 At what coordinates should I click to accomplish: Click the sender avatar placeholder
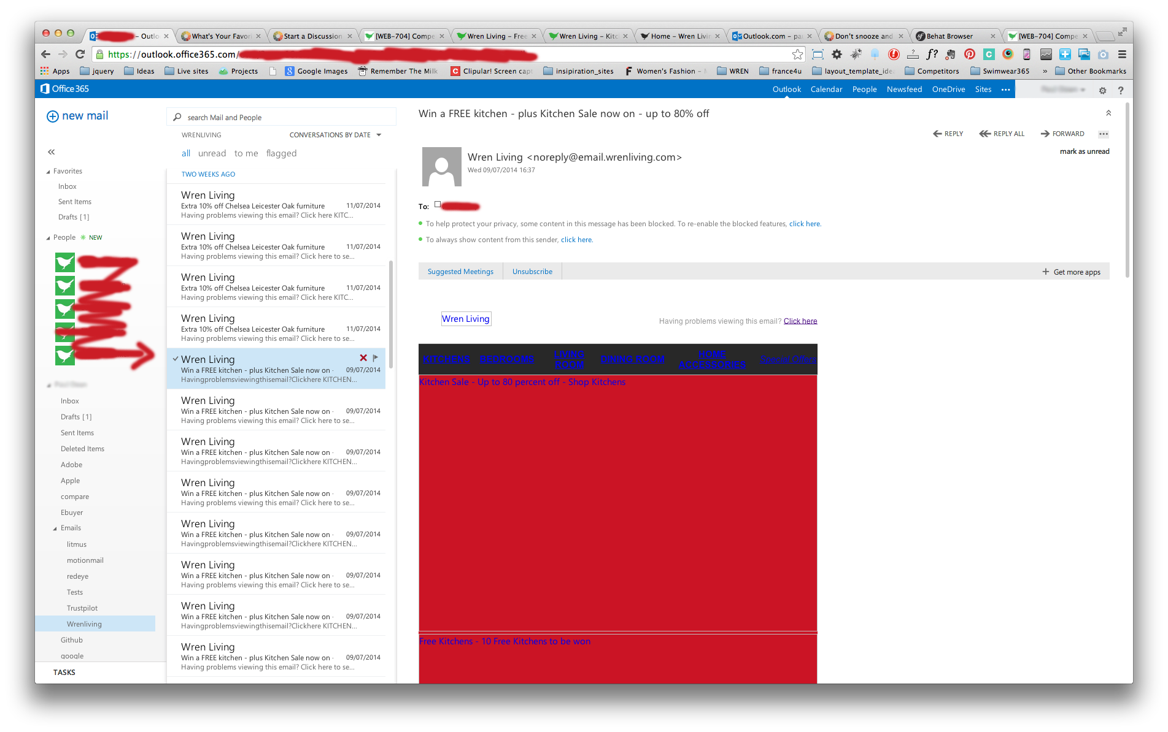(442, 166)
